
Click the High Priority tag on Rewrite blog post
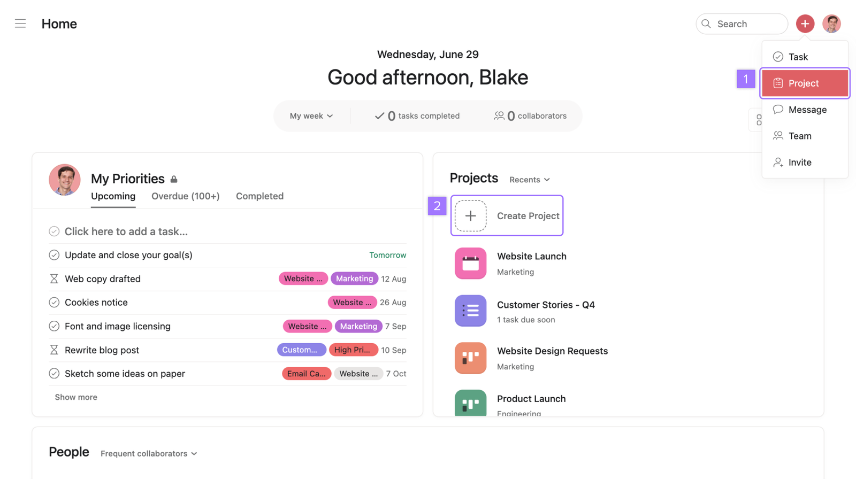tap(353, 350)
